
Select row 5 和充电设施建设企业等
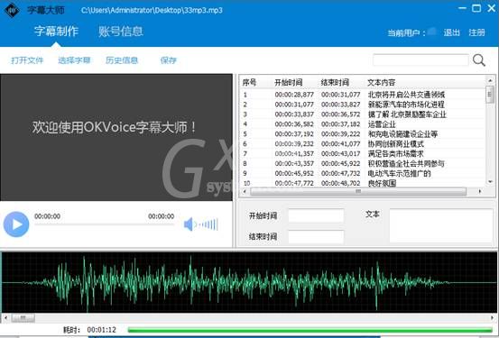tap(363, 134)
